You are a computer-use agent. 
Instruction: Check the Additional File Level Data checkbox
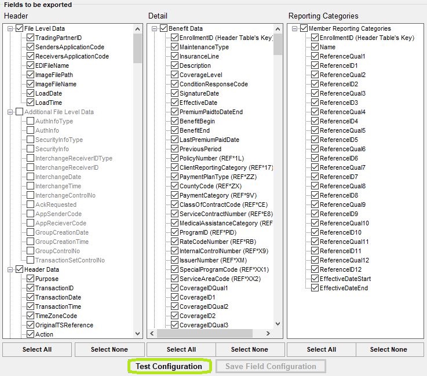point(19,112)
